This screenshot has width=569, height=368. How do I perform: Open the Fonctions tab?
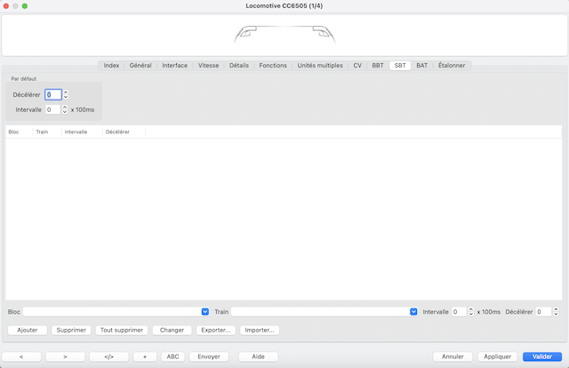coord(273,66)
